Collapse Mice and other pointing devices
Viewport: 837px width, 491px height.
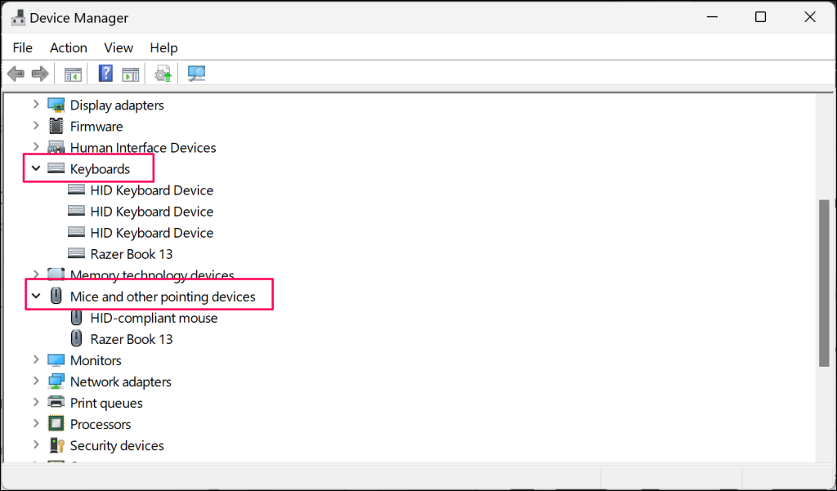pos(36,297)
